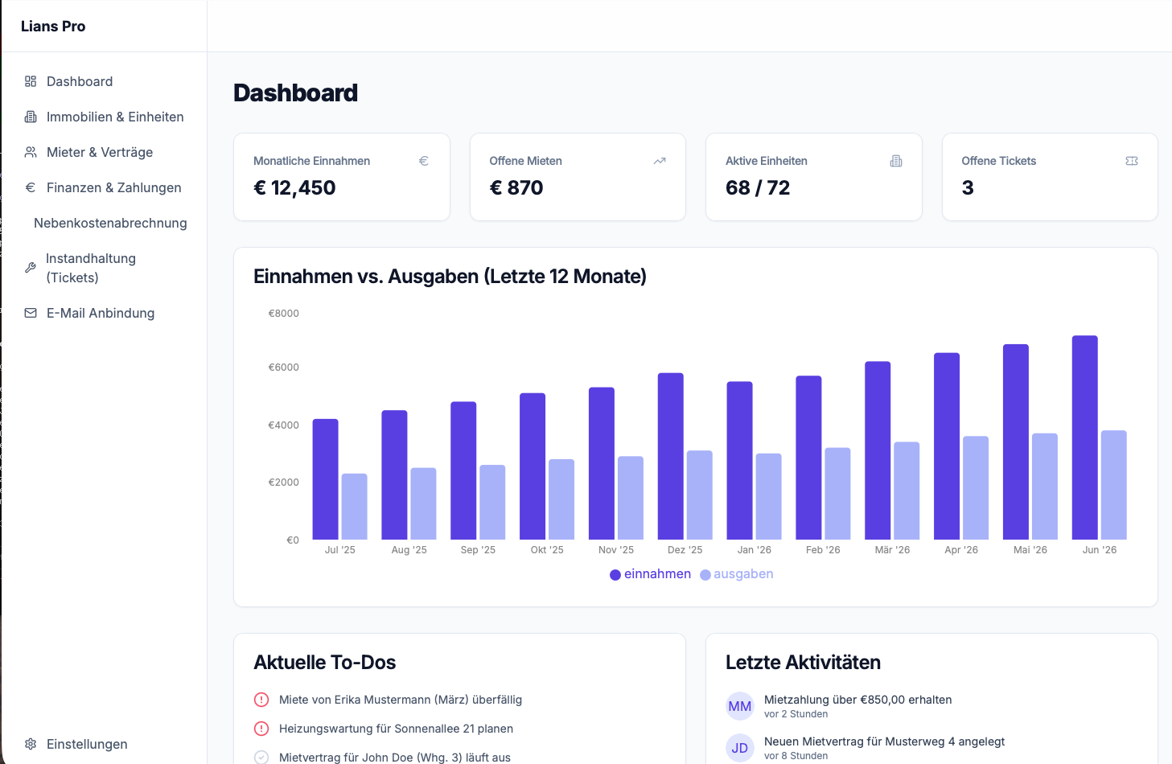Open Einstellungen via the gear icon

click(x=30, y=744)
